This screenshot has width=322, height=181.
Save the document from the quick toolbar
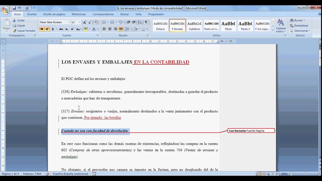coord(14,8)
